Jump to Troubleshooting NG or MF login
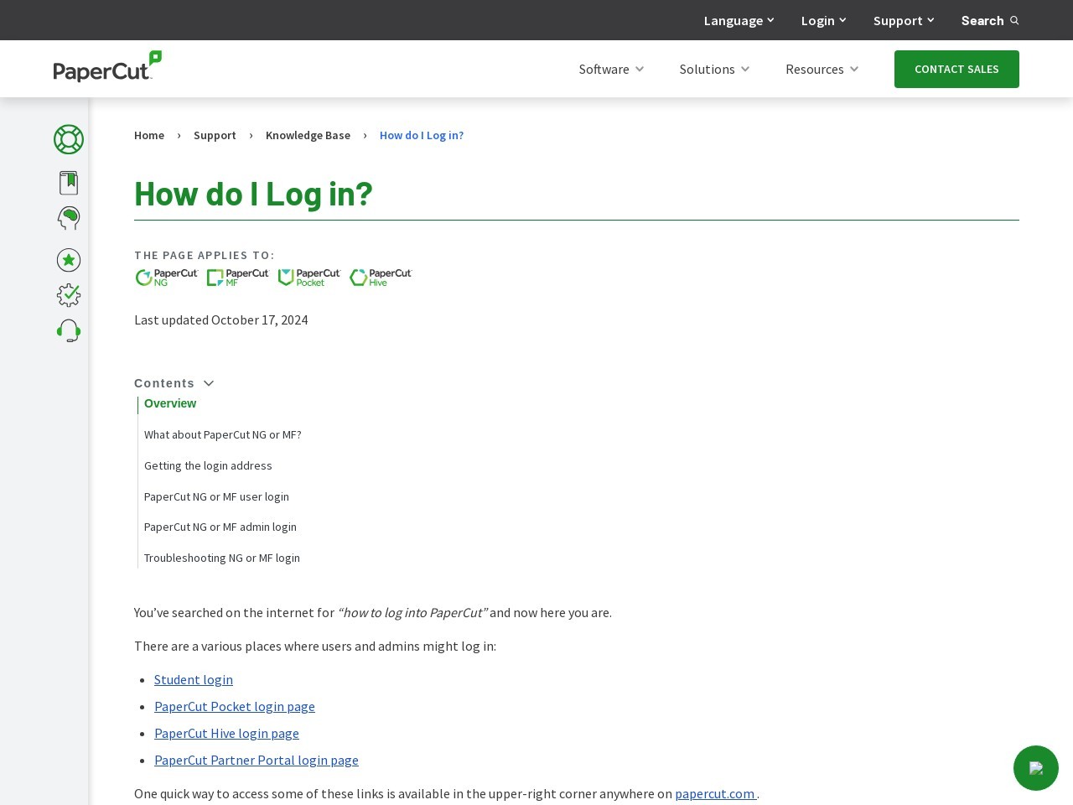Image resolution: width=1073 pixels, height=805 pixels. pos(222,558)
